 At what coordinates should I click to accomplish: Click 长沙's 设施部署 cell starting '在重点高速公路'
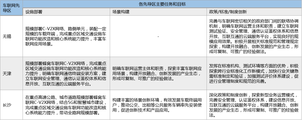pos(66,105)
